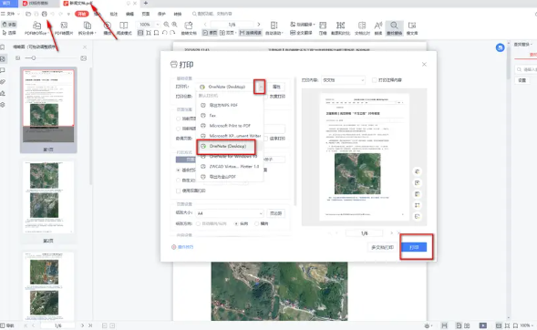
Task: Collapse the printer dropdown arrow
Action: tap(260, 87)
